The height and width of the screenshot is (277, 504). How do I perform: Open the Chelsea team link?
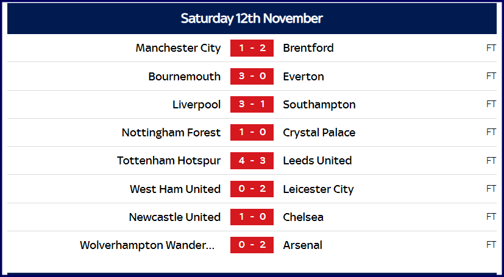point(303,217)
